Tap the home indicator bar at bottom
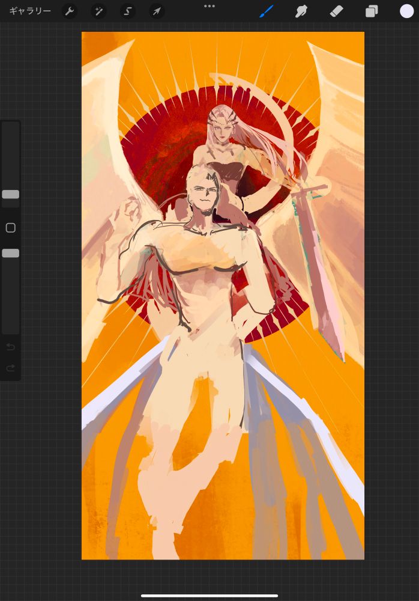Image resolution: width=419 pixels, height=601 pixels. click(x=209, y=596)
